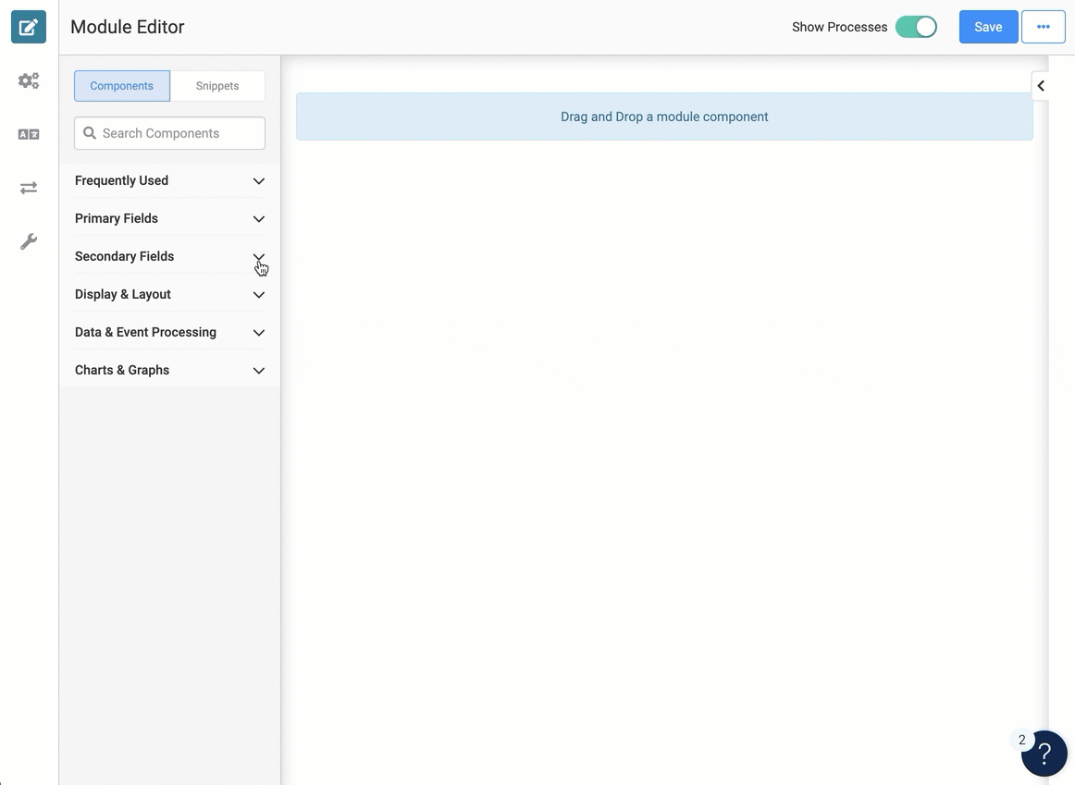Click the help notification badge 2
The image size is (1075, 785).
[x=1021, y=740]
